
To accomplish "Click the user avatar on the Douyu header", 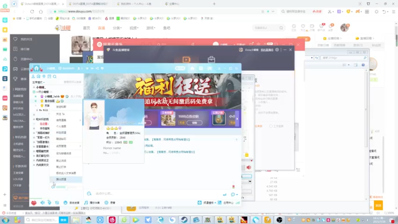I will pos(344,27).
